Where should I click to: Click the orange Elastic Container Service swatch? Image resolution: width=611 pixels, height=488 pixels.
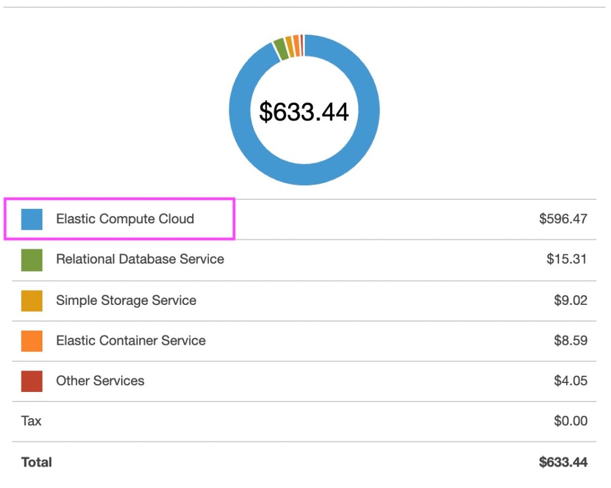pos(32,341)
